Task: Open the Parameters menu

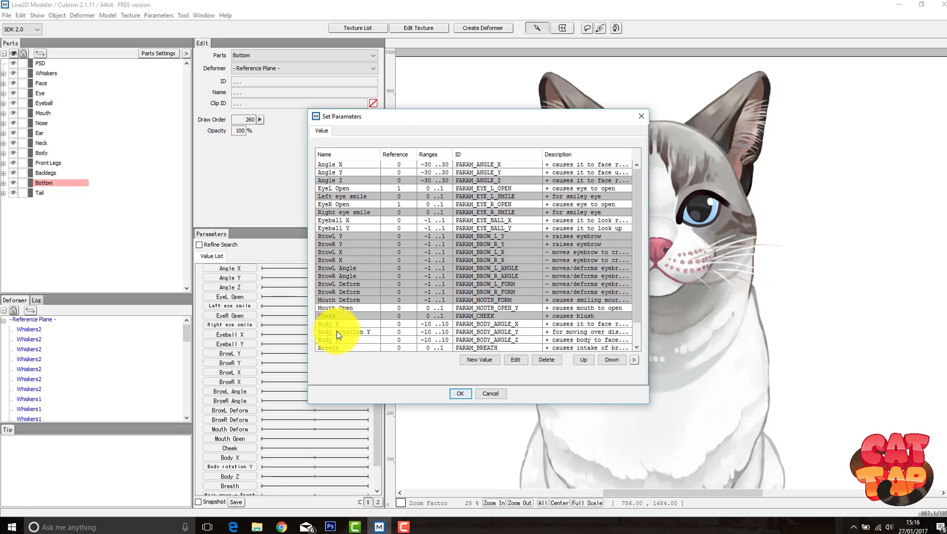Action: click(158, 15)
